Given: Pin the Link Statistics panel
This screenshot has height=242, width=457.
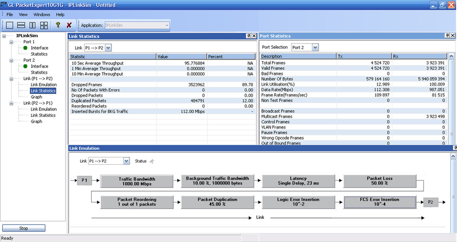Looking at the screenshot, I should pos(248,36).
